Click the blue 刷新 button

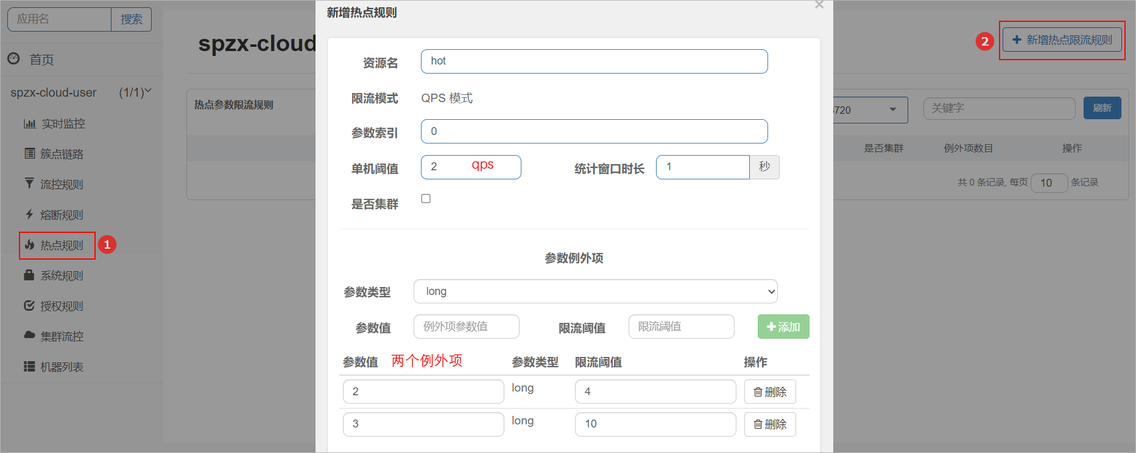coord(1102,108)
